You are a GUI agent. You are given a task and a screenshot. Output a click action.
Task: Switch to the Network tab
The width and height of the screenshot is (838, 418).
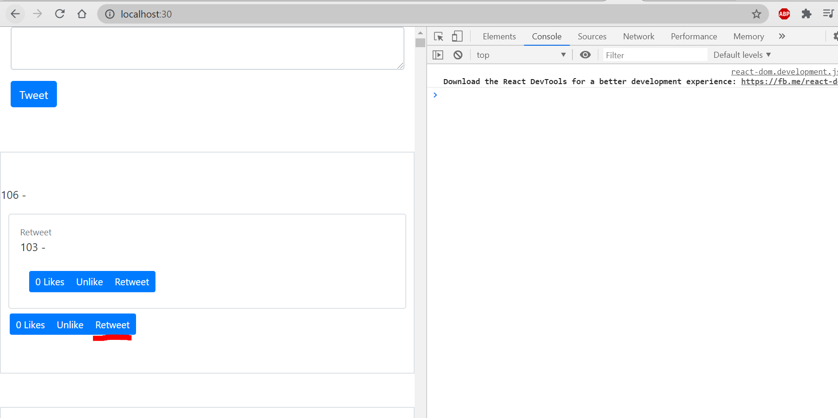pos(639,37)
